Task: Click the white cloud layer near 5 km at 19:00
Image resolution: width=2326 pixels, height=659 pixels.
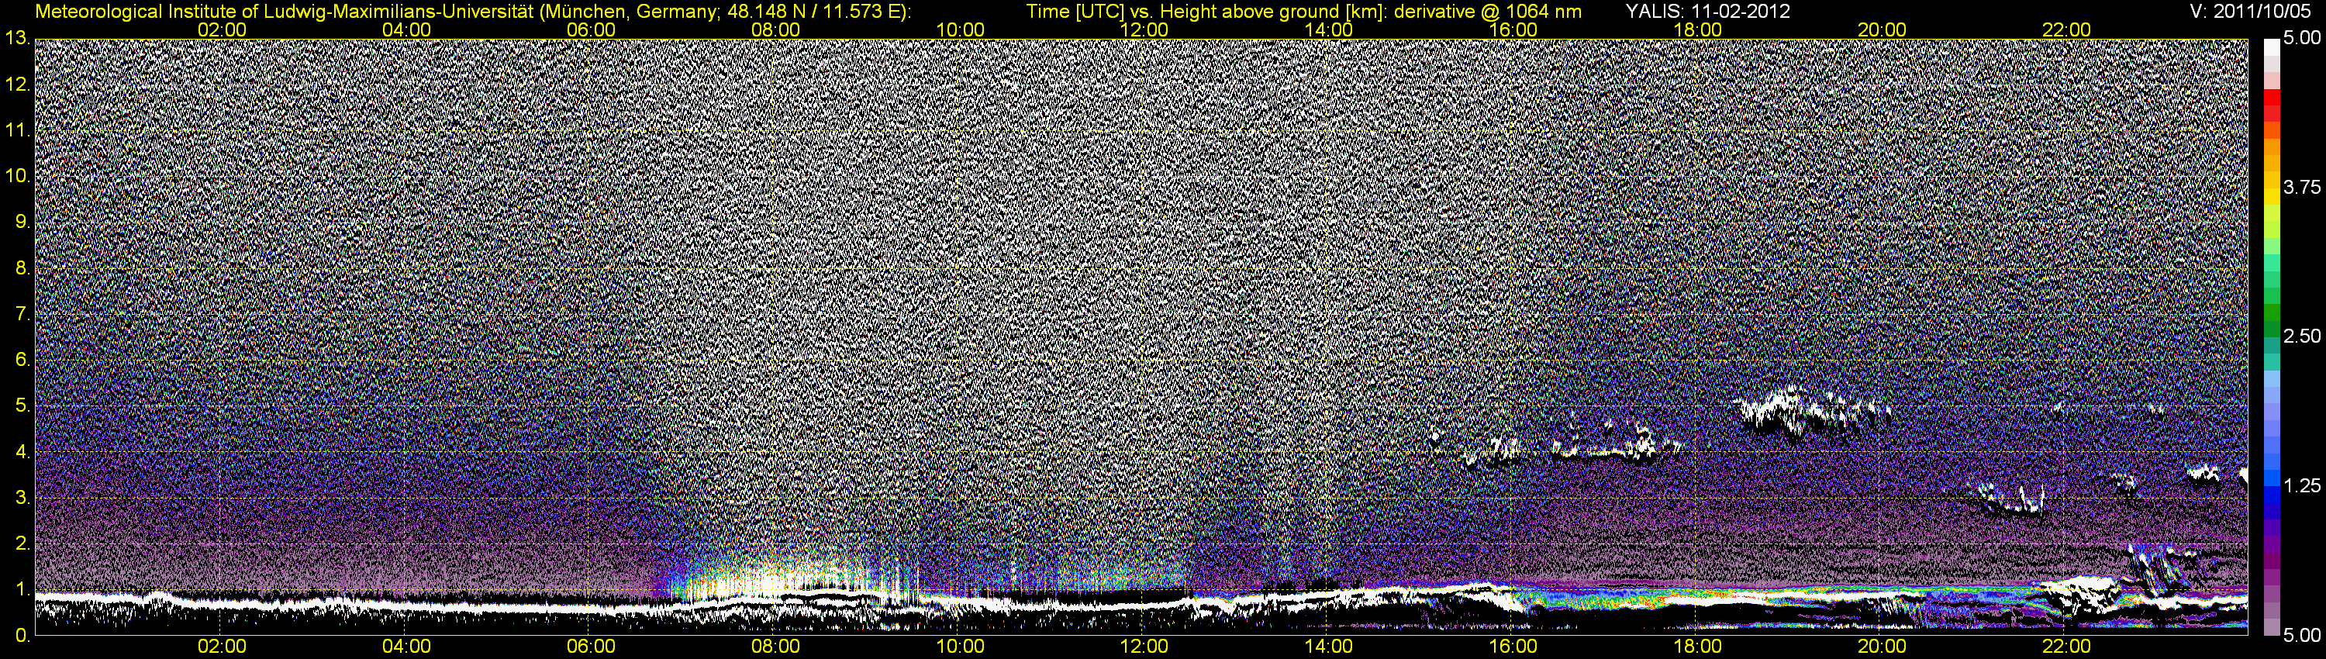Action: pos(1814,413)
